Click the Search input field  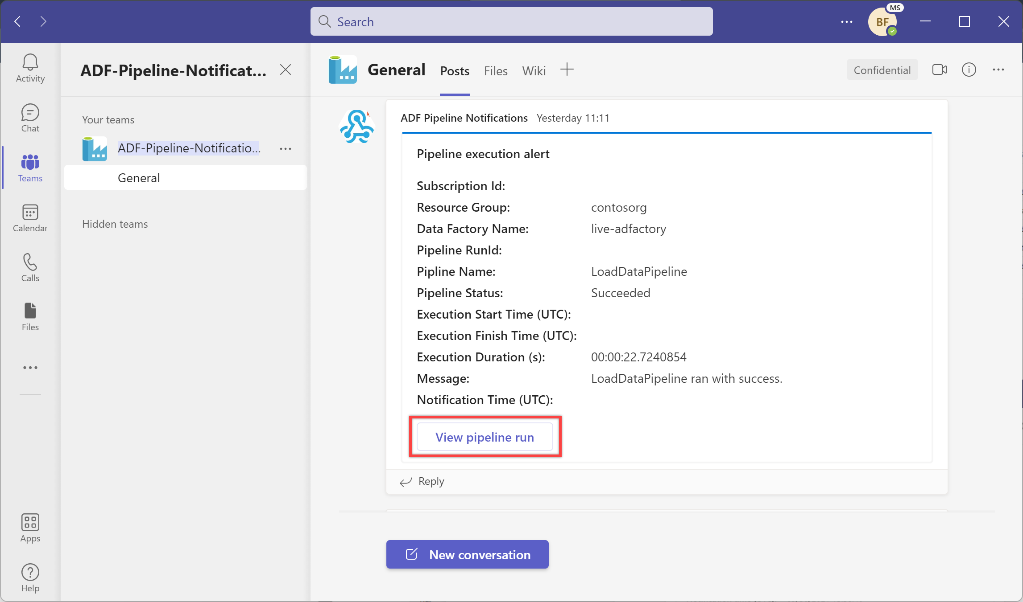pyautogui.click(x=511, y=21)
